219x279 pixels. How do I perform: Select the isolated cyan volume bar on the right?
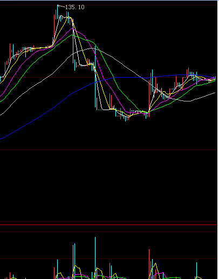coord(196,270)
